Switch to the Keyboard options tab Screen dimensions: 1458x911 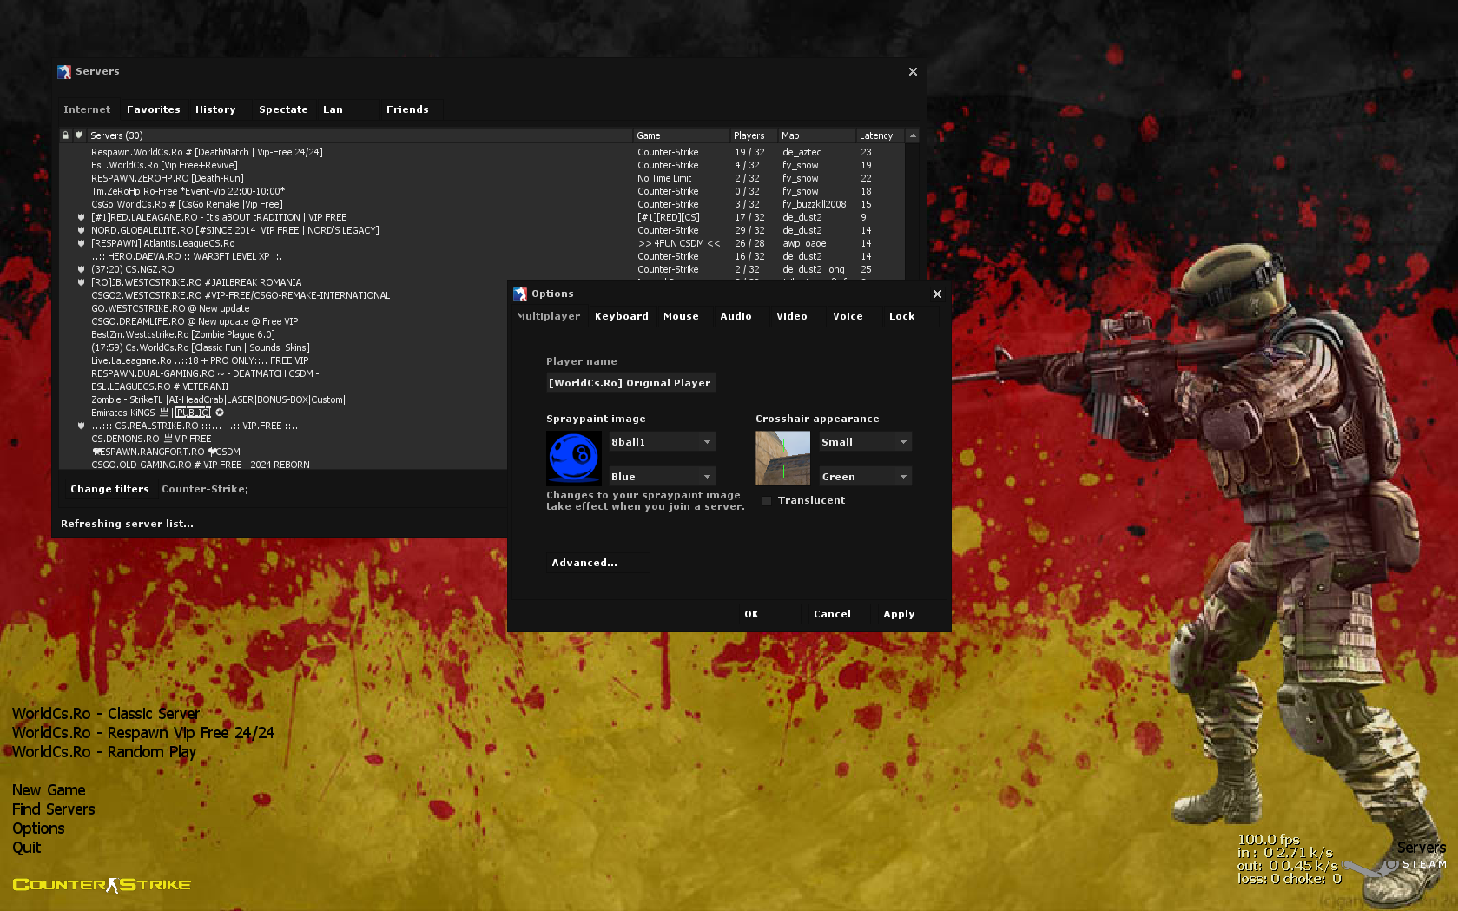[x=621, y=317]
